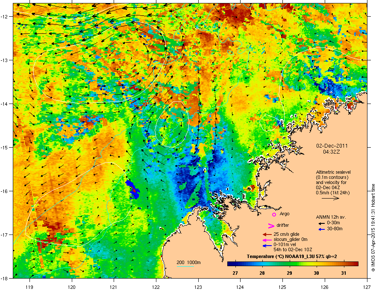Screen dimensions: 376x291
Task: Click the 02-Dec-2011 date label
Action: tap(332, 146)
